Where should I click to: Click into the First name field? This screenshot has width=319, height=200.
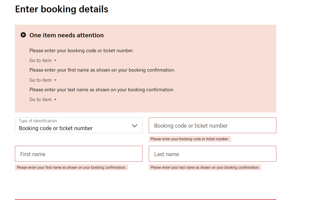[x=79, y=154]
